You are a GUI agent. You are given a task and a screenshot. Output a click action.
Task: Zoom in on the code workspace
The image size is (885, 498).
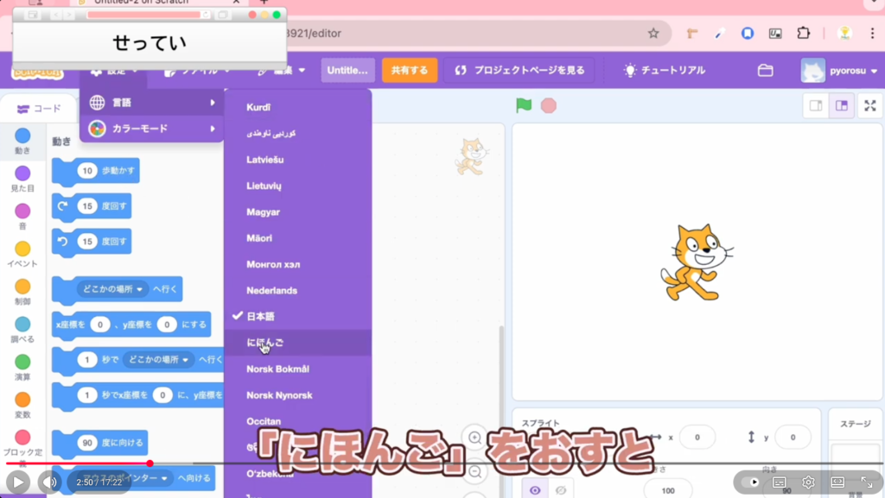tap(474, 437)
